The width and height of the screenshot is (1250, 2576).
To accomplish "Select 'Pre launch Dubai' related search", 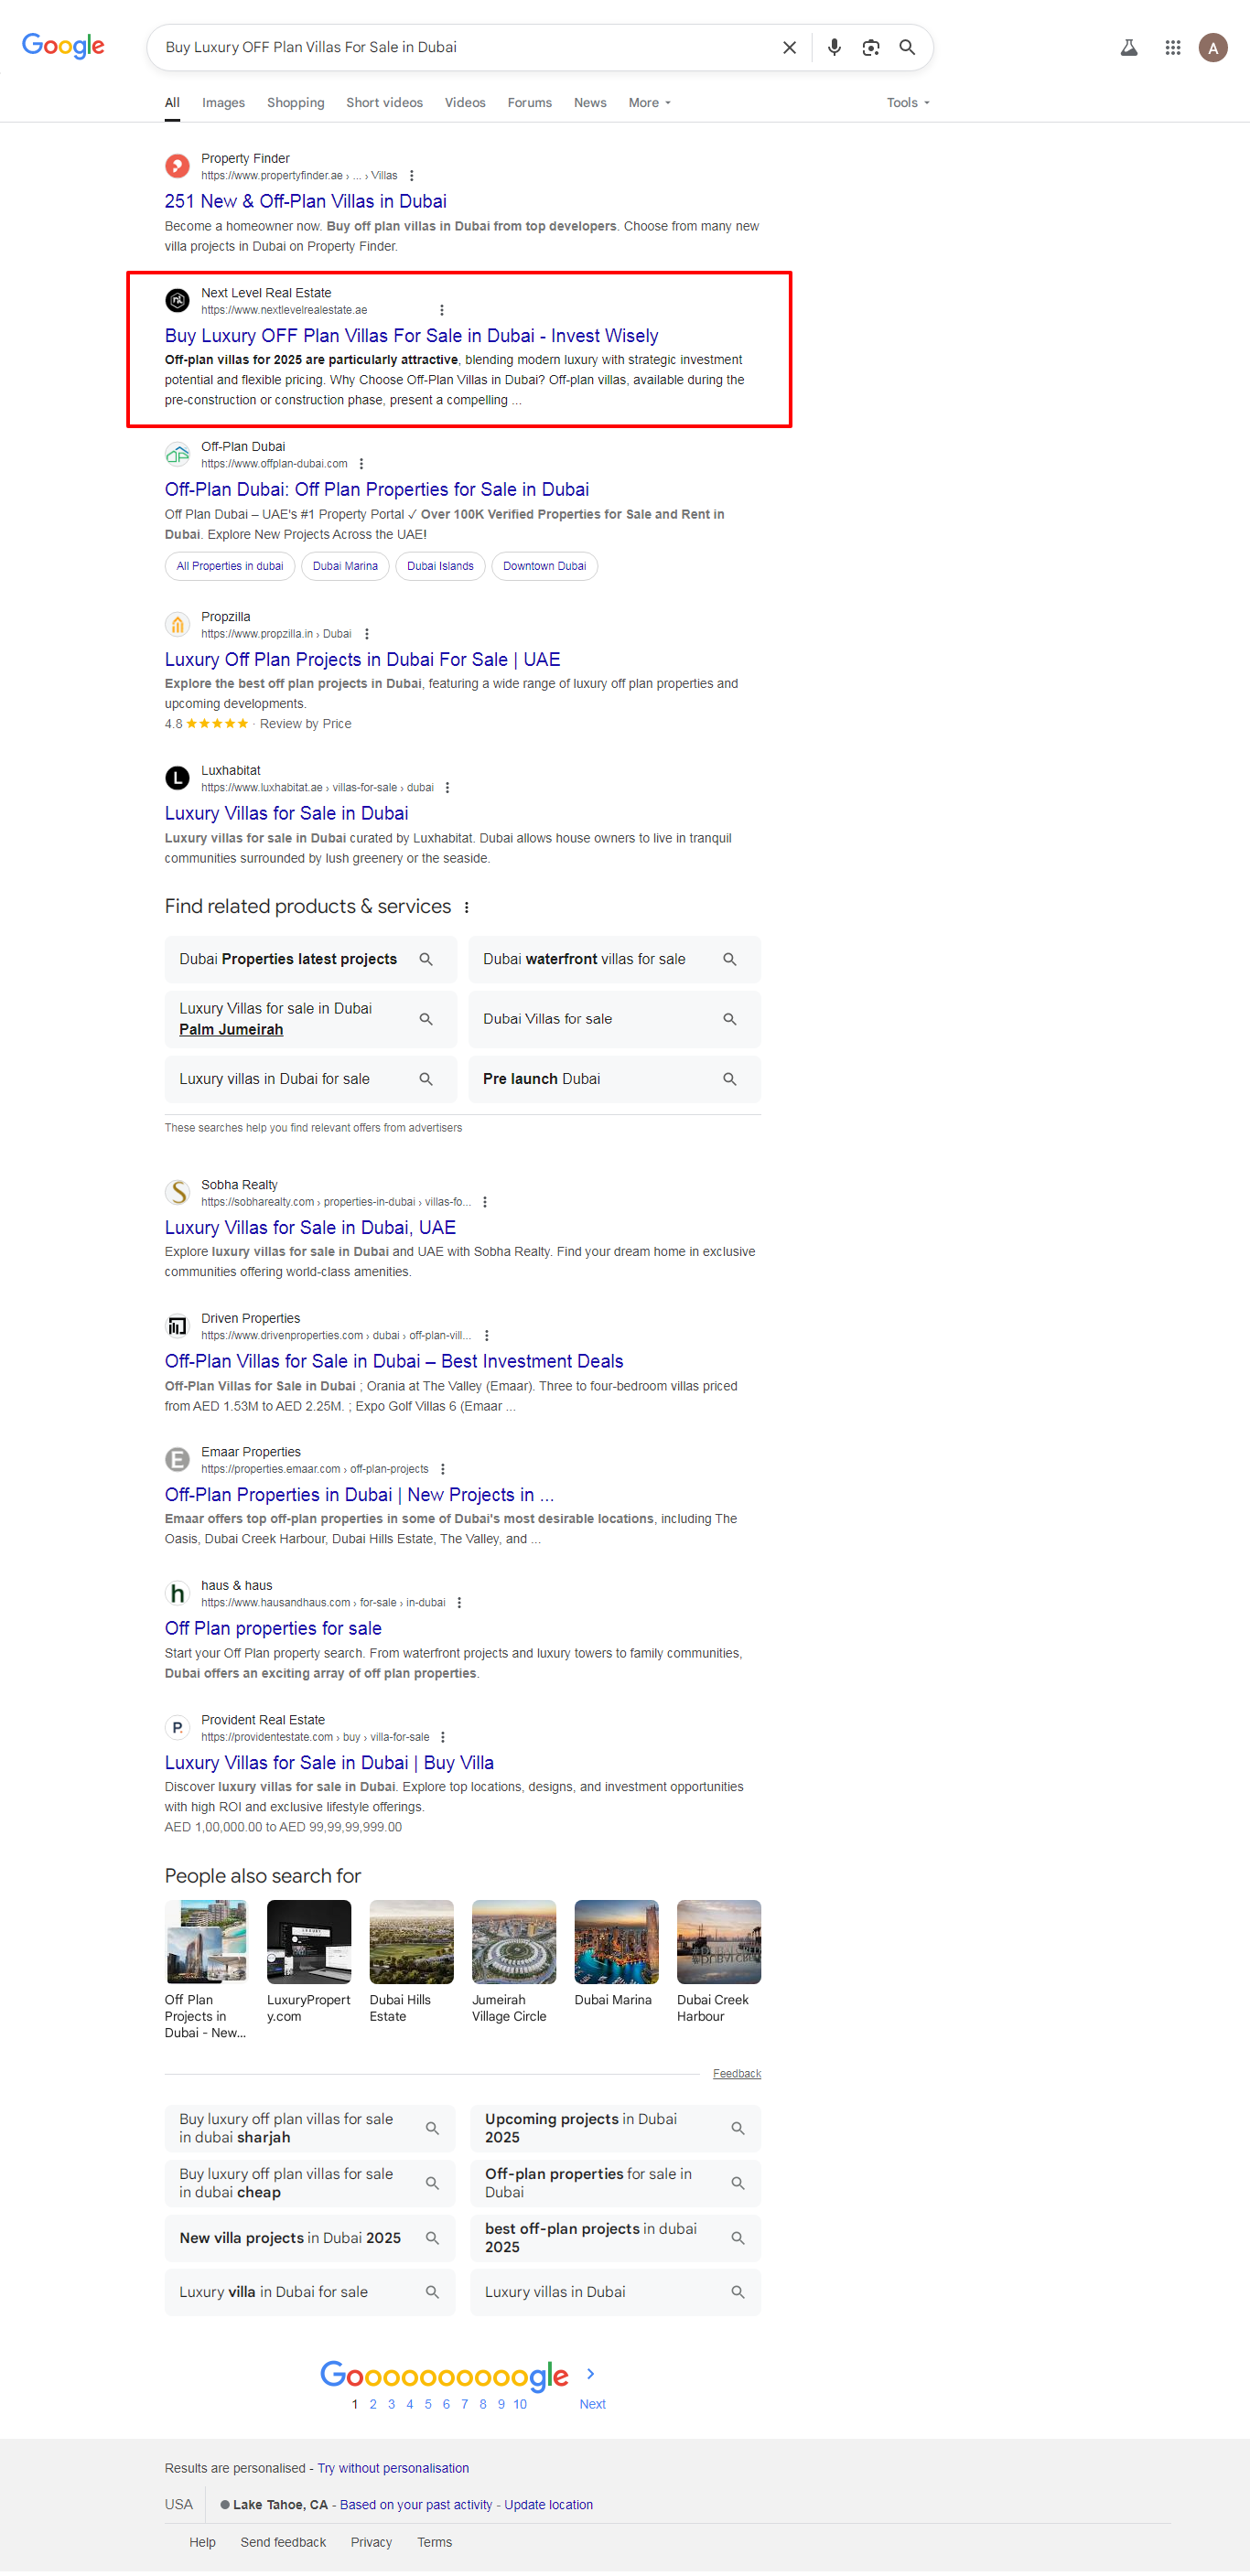I will 615,1079.
